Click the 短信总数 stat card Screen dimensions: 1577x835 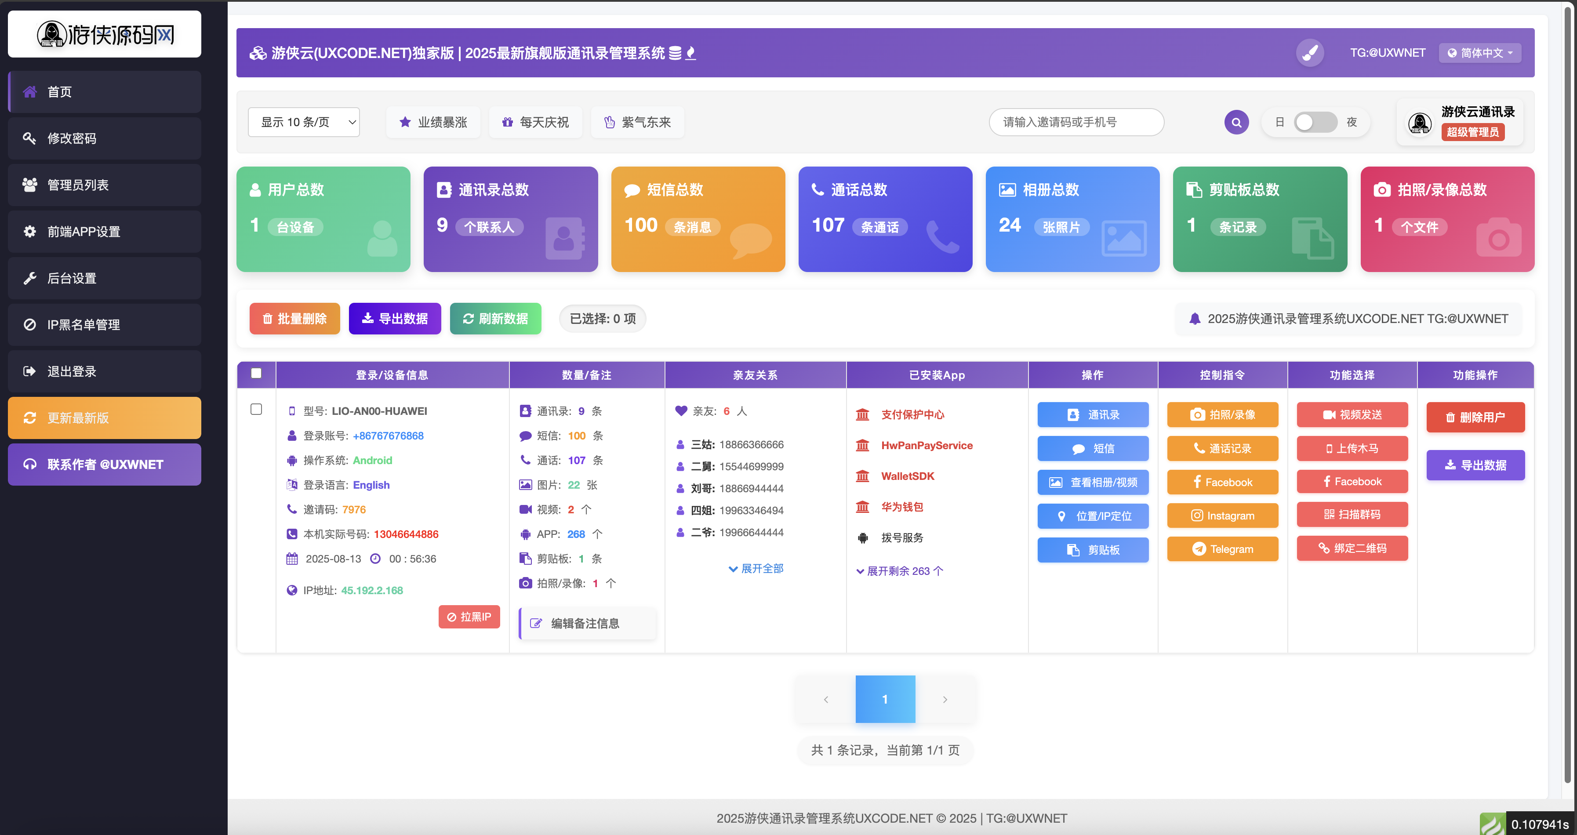click(698, 219)
